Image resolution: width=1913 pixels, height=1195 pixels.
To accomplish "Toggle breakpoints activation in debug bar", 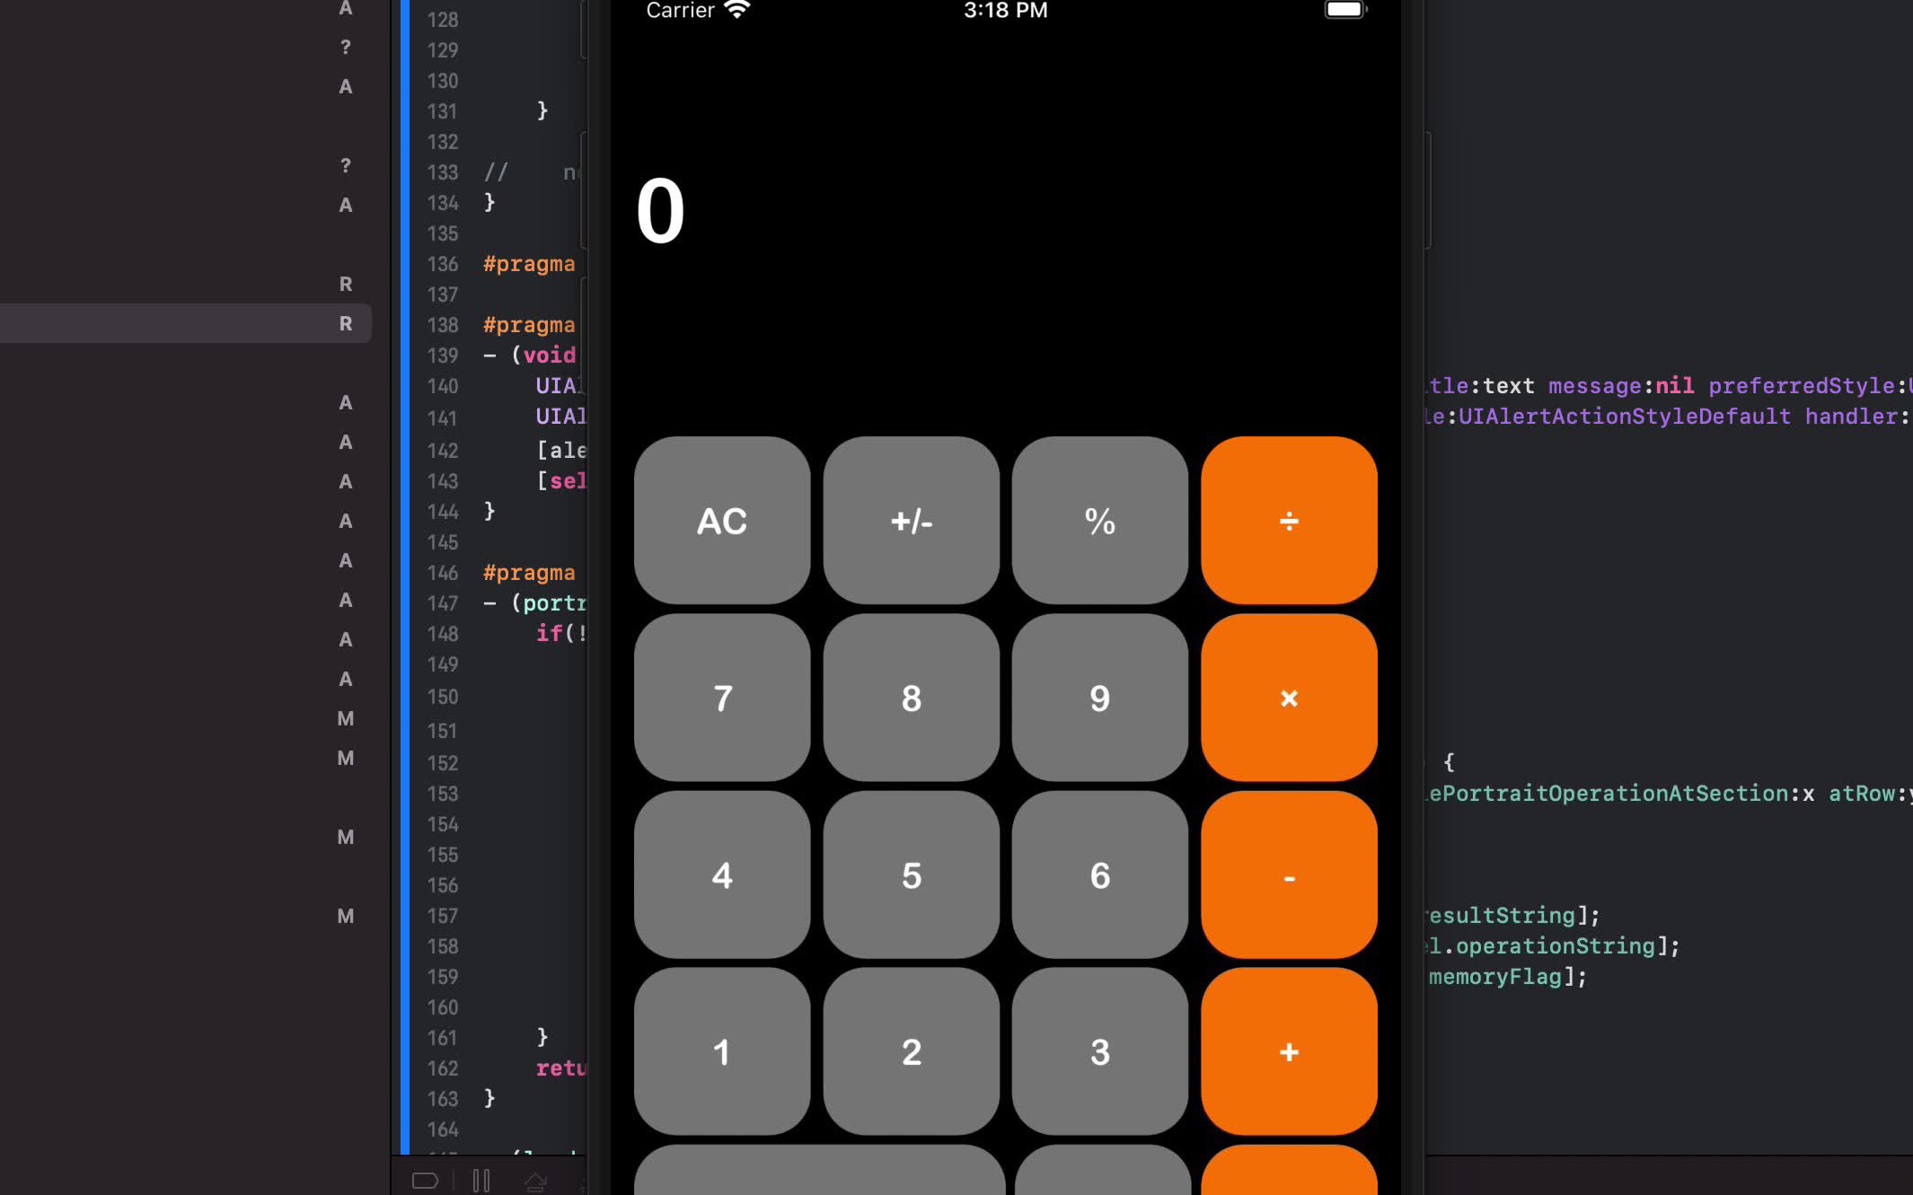I will (425, 1181).
